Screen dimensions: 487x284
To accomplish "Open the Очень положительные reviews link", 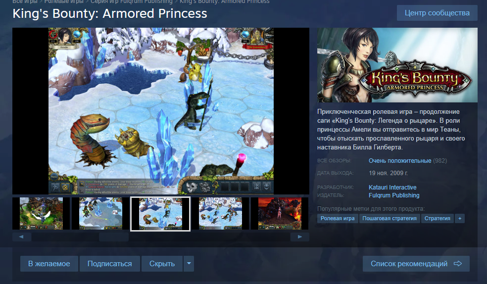I will point(400,160).
